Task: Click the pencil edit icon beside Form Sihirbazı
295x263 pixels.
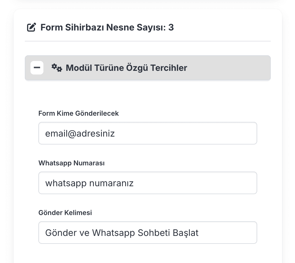Action: pyautogui.click(x=31, y=27)
